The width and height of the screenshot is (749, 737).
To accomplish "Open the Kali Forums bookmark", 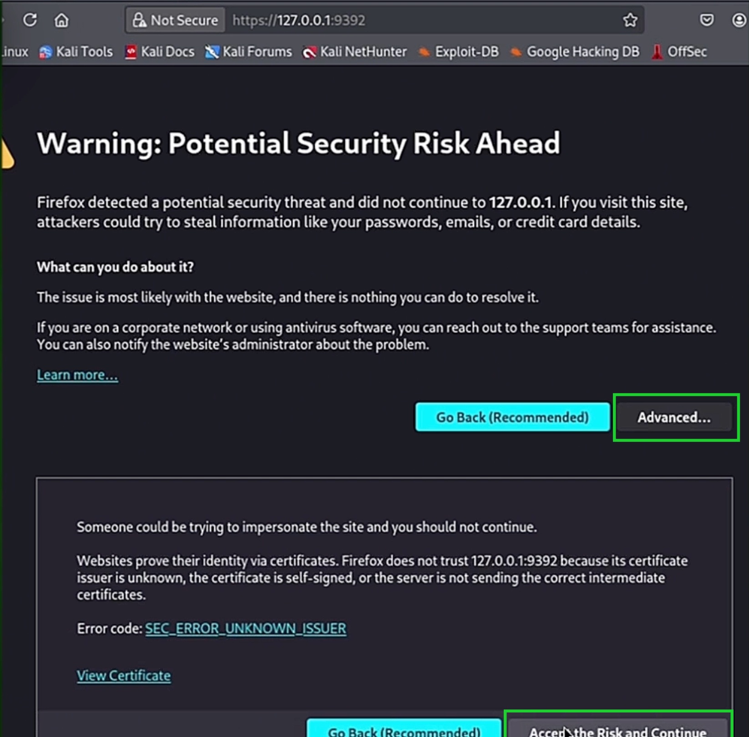I will tap(248, 52).
